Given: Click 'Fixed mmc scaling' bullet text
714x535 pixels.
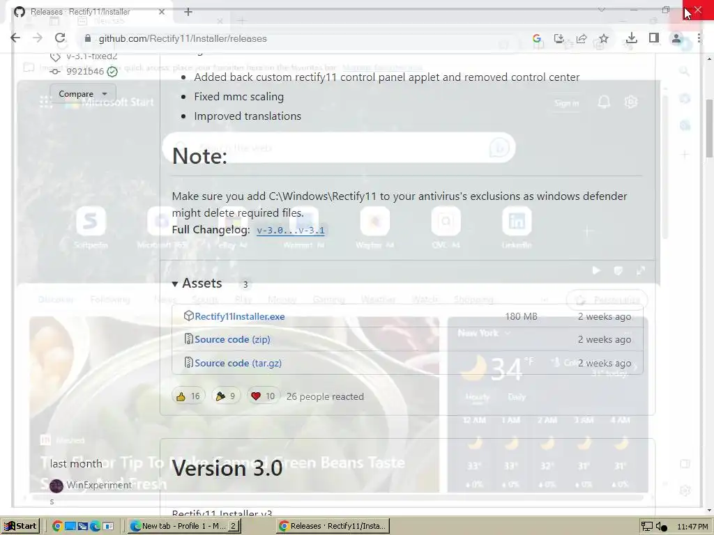Looking at the screenshot, I should [238, 96].
